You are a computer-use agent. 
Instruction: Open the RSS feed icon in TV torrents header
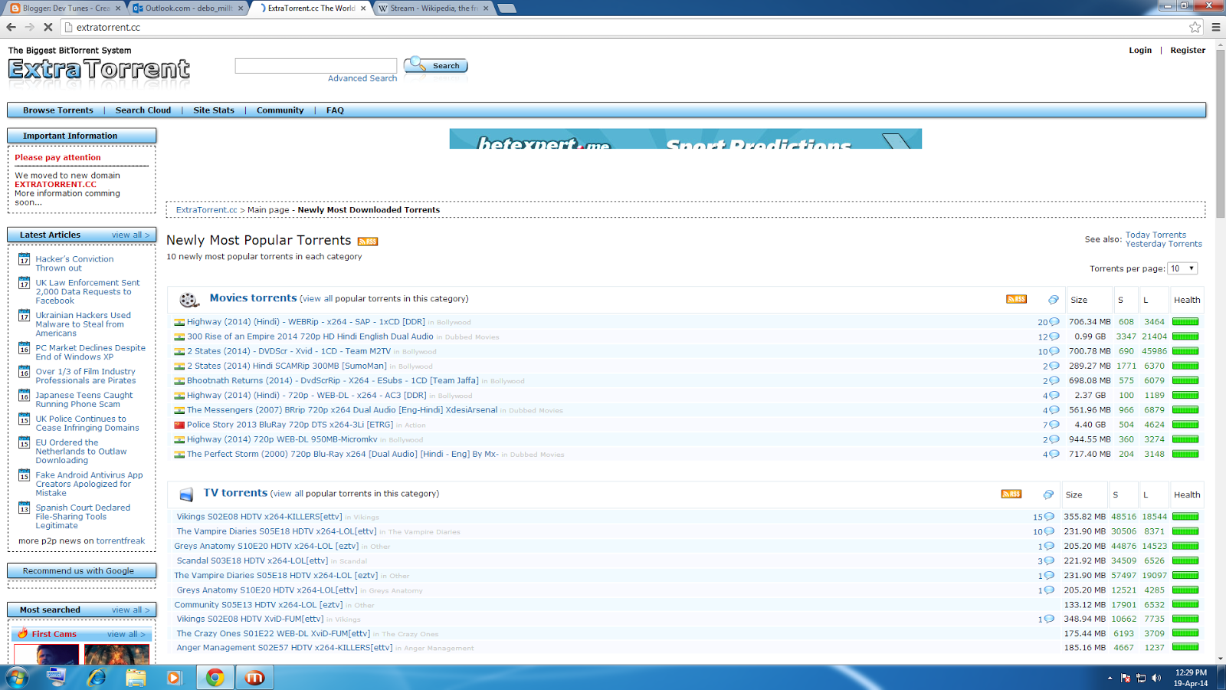[1011, 494]
